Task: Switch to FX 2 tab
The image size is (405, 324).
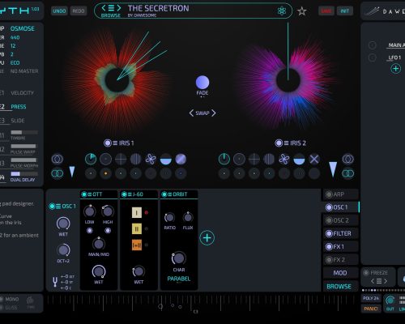Action: point(340,260)
